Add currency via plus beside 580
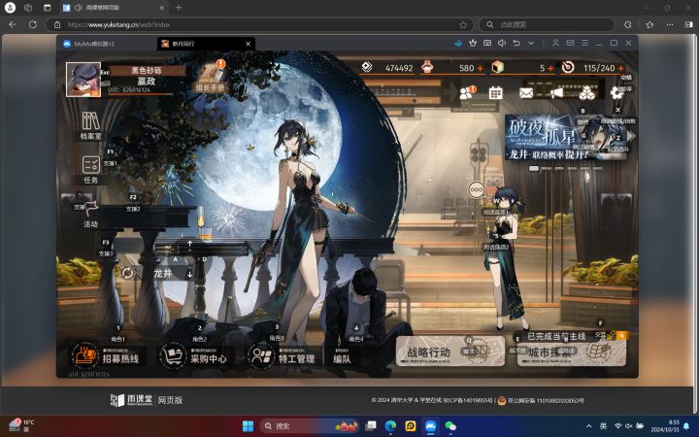The width and height of the screenshot is (699, 437). click(481, 68)
